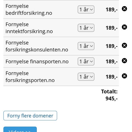Image resolution: width=132 pixels, height=132 pixels.
Task: Select the forsikringsporten.no domain text
Action: tap(30, 80)
